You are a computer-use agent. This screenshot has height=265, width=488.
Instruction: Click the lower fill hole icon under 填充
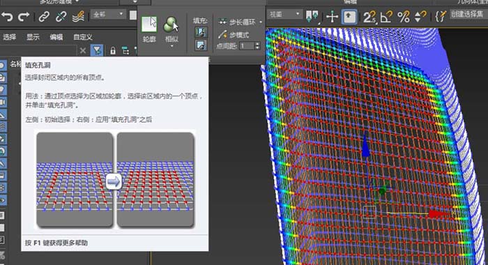[201, 45]
